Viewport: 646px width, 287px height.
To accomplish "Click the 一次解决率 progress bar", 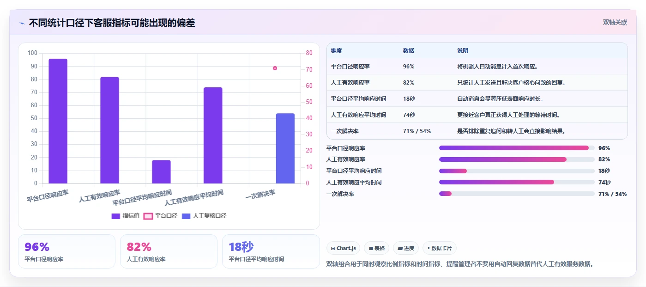I will tap(517, 194).
